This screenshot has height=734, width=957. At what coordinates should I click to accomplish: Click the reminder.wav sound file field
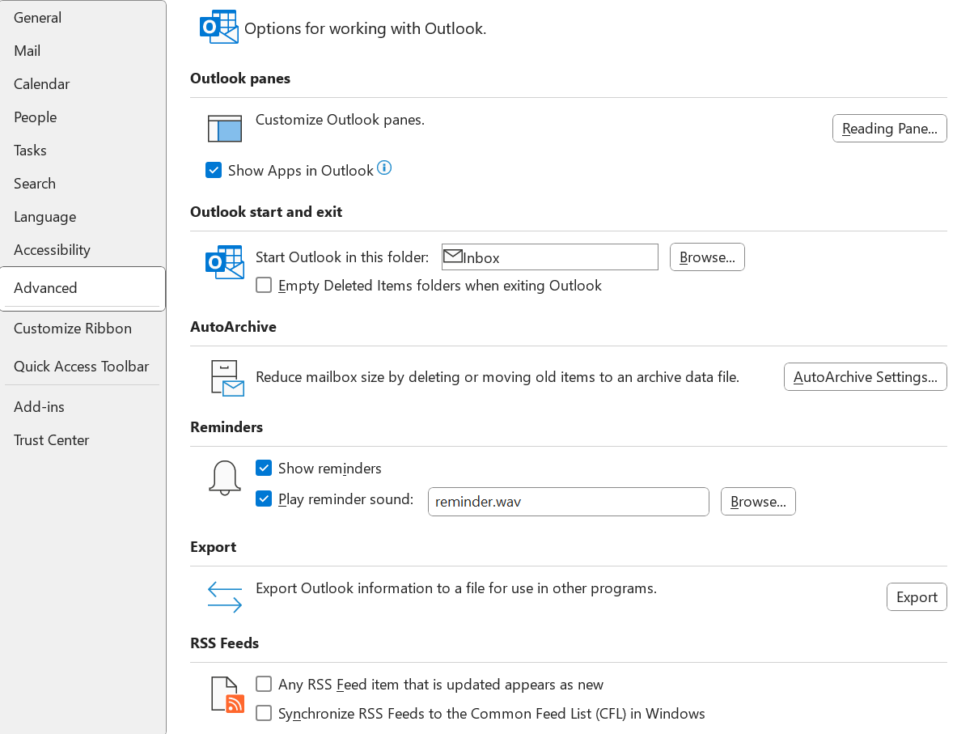coord(568,502)
